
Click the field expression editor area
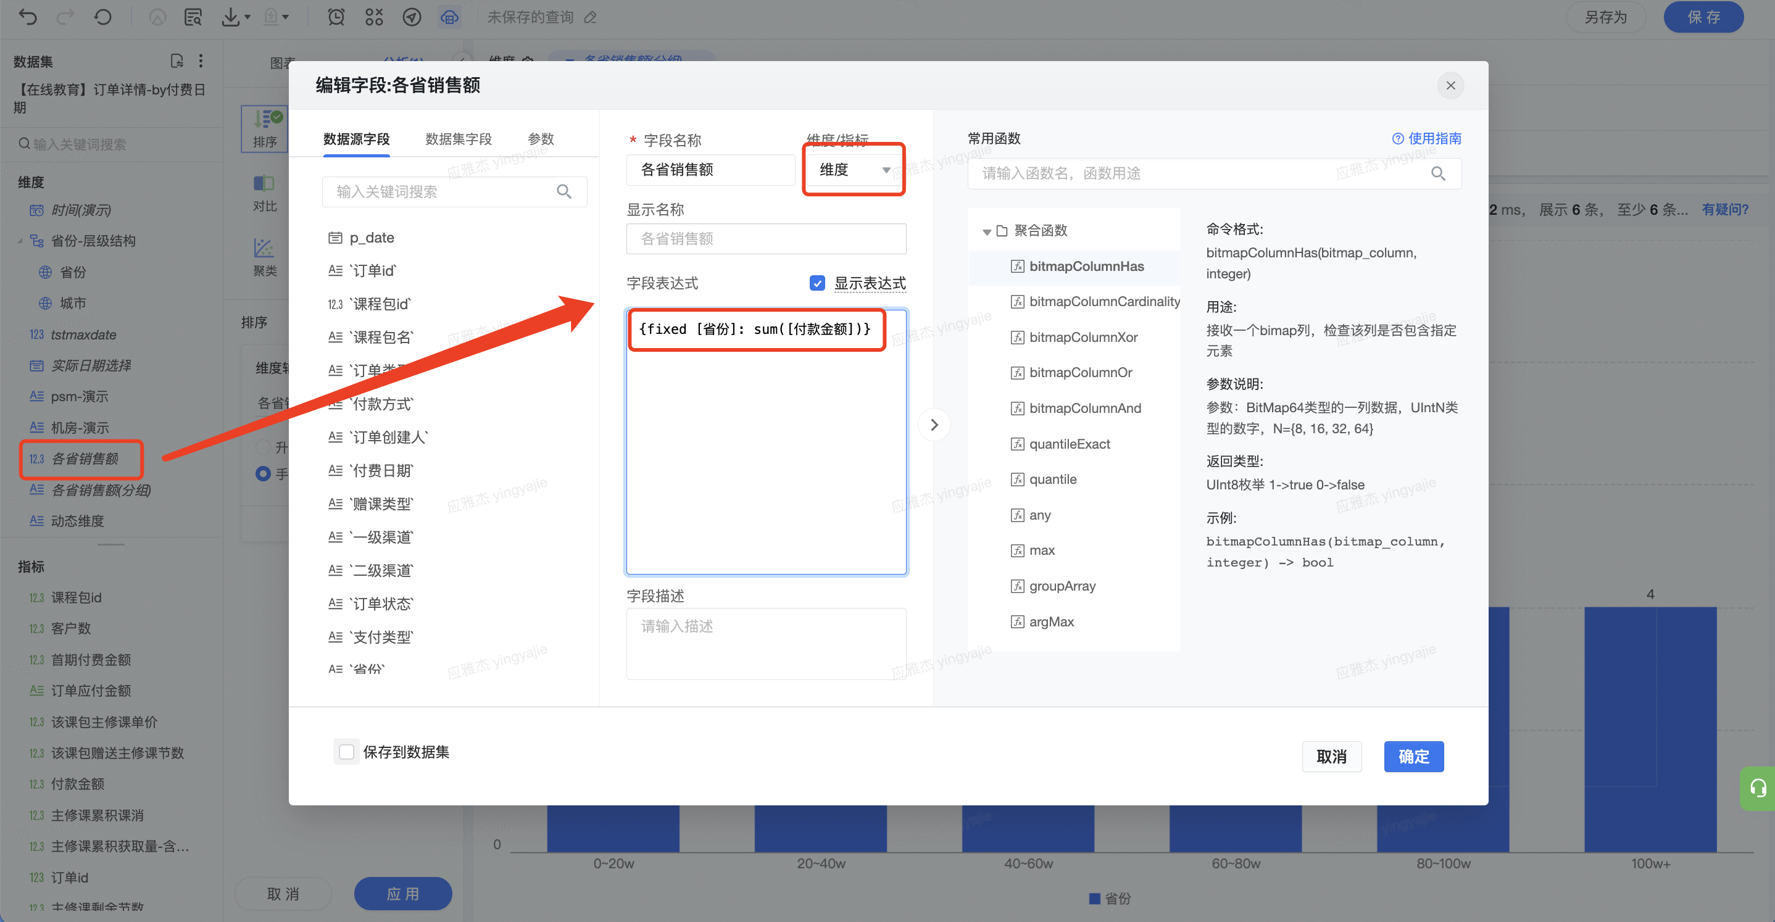tap(765, 442)
